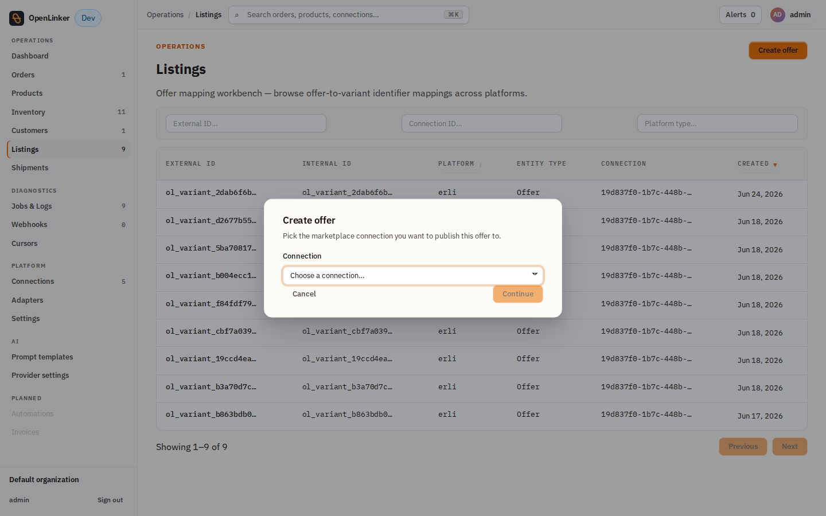
Task: Click external ID ol_variant_b863bdb0…
Action: pos(211,415)
